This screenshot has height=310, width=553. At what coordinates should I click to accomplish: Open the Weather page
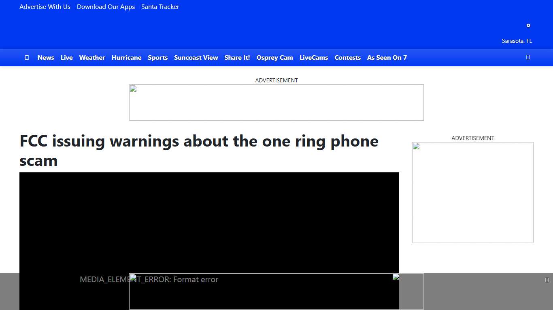pyautogui.click(x=92, y=57)
